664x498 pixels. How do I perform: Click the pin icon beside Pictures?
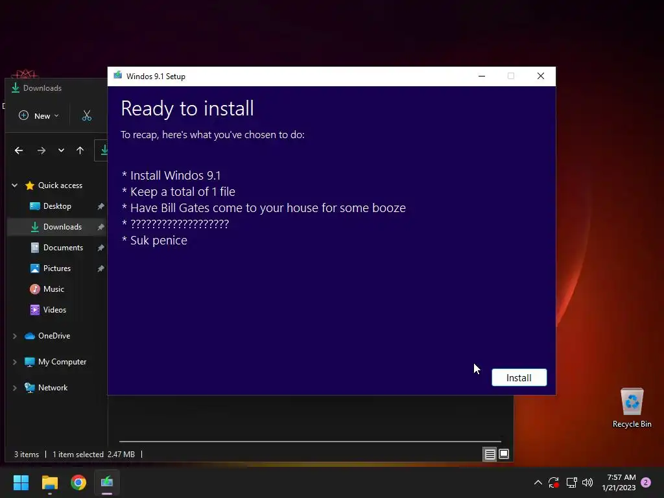point(101,268)
